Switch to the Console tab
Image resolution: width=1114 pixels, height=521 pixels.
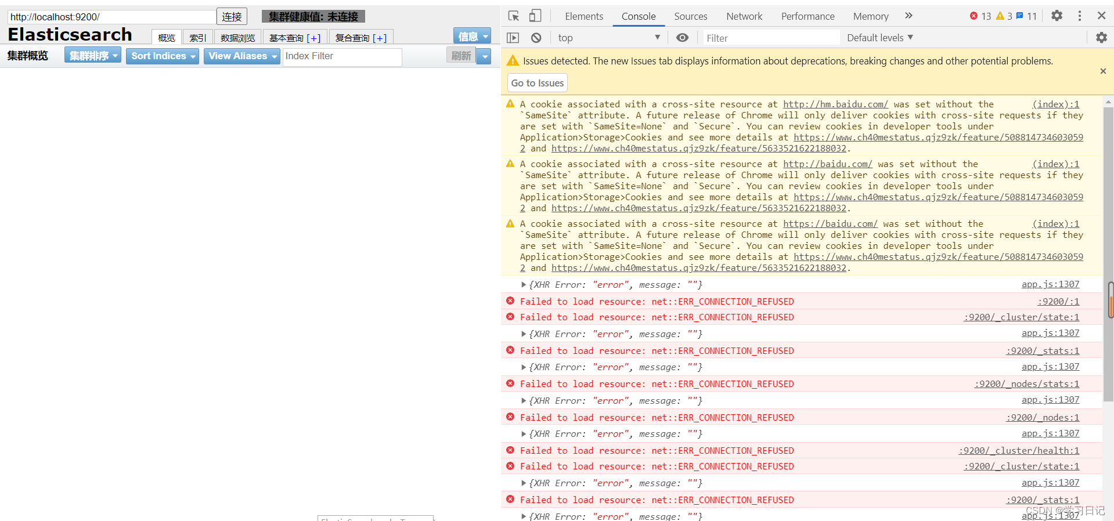coord(639,16)
